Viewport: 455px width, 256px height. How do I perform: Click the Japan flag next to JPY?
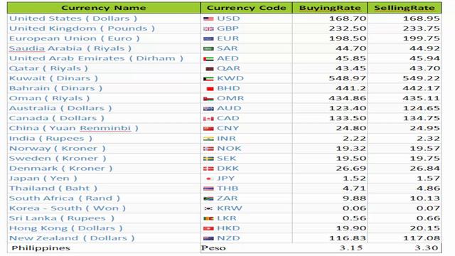pos(208,178)
